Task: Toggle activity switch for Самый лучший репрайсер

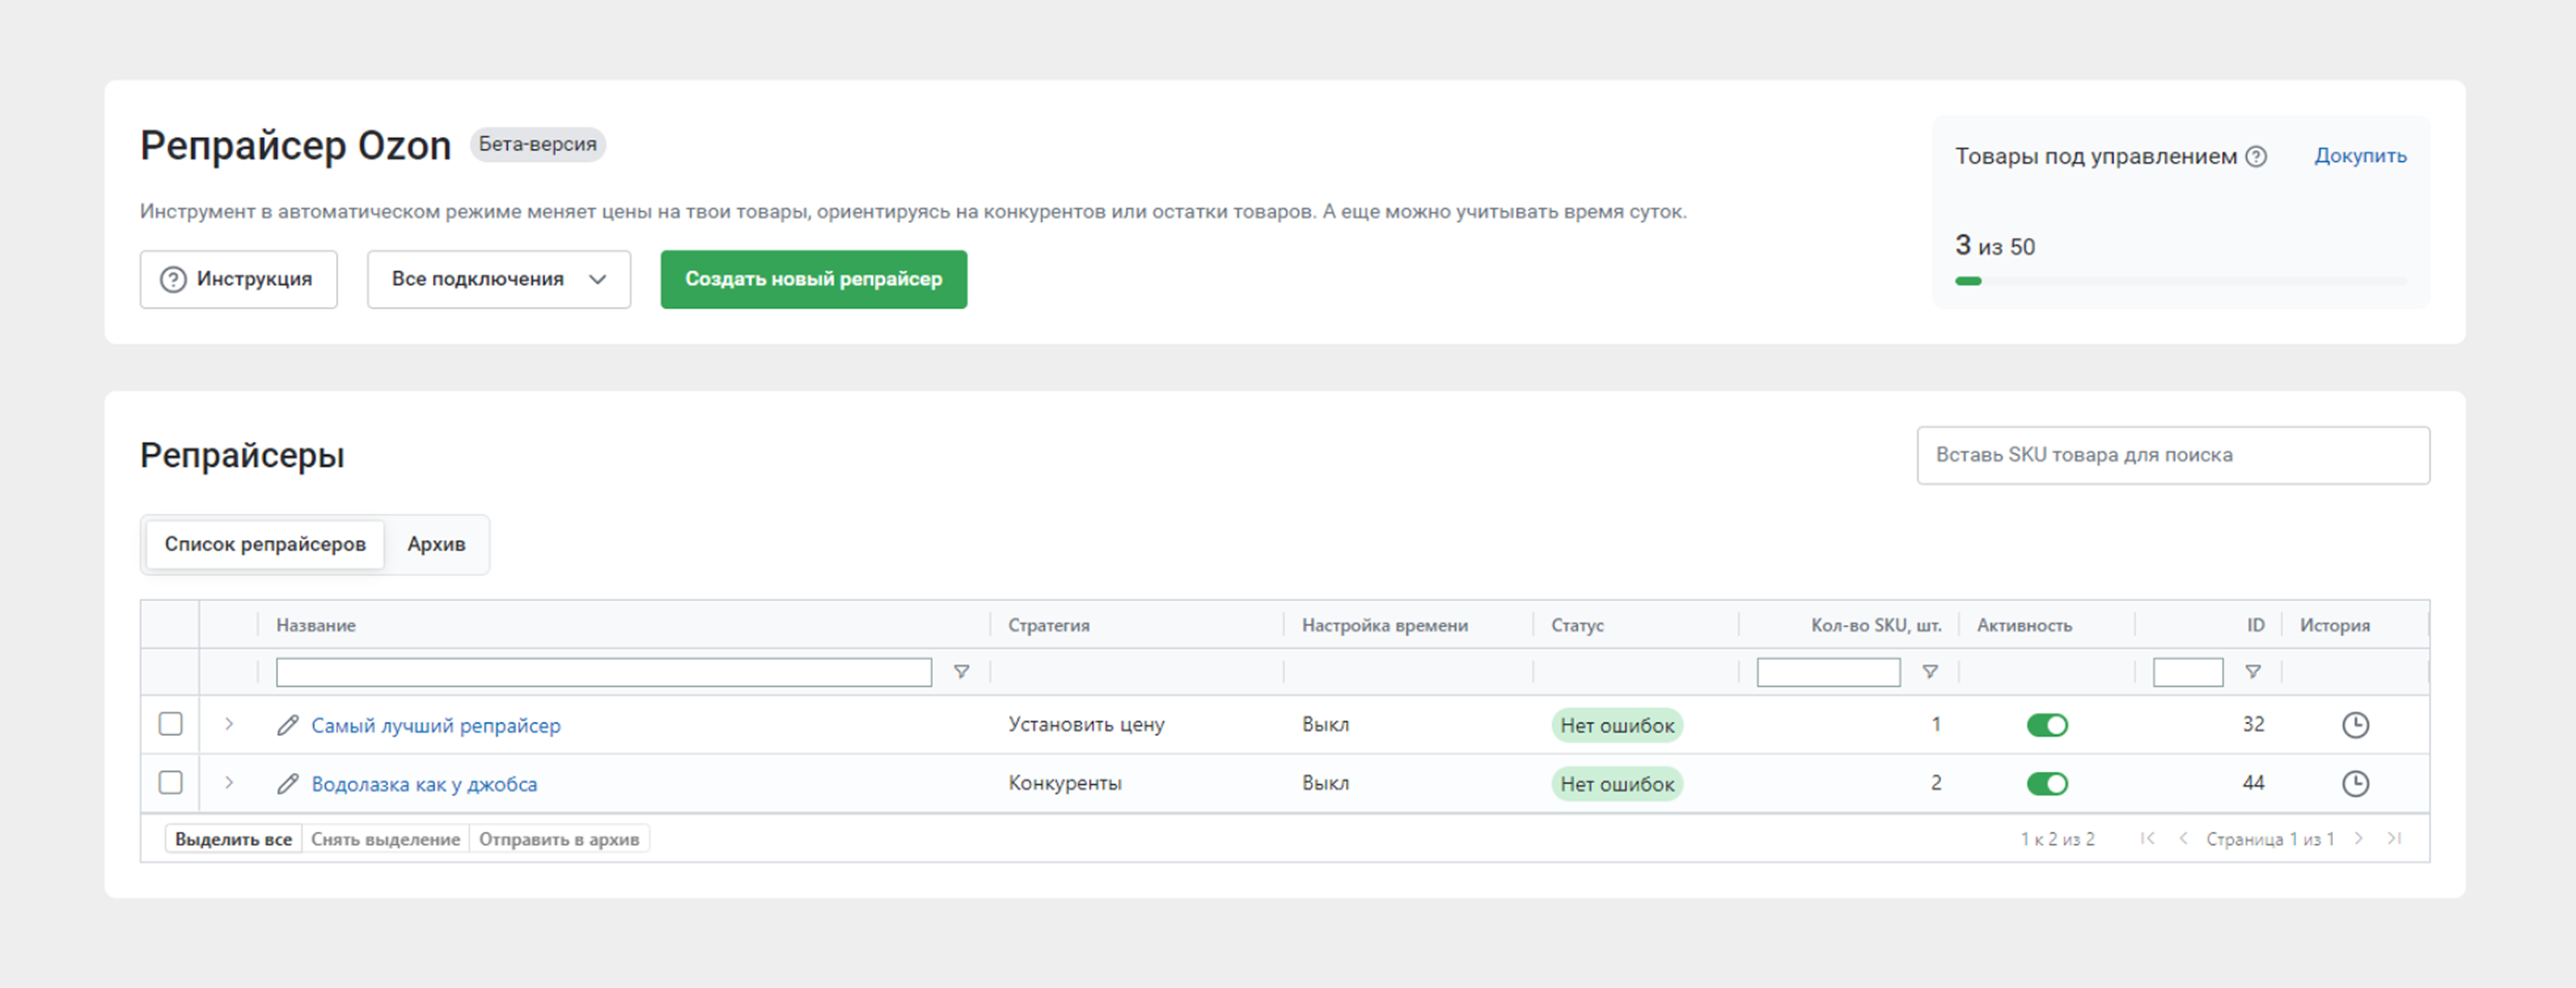Action: 2047,725
